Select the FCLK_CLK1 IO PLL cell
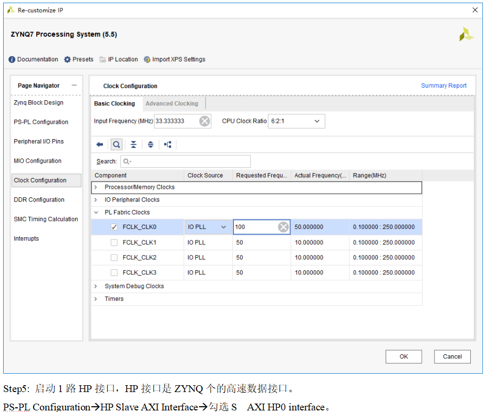This screenshot has height=412, width=485. (x=208, y=242)
